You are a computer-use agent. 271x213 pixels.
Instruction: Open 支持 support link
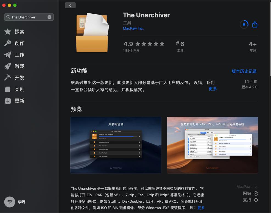pyautogui.click(x=247, y=200)
